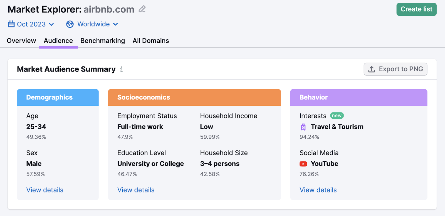Click the Behavior card header

[359, 97]
